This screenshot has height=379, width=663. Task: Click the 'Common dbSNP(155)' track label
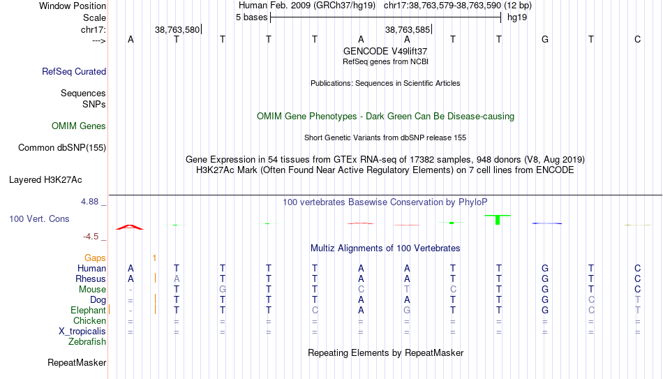62,148
